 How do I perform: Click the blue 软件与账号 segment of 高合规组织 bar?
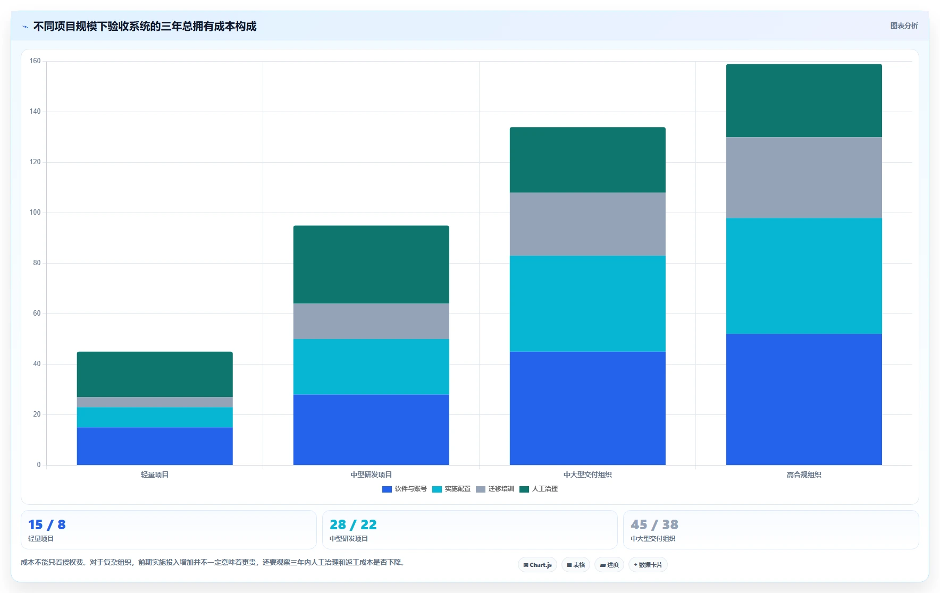(x=804, y=400)
